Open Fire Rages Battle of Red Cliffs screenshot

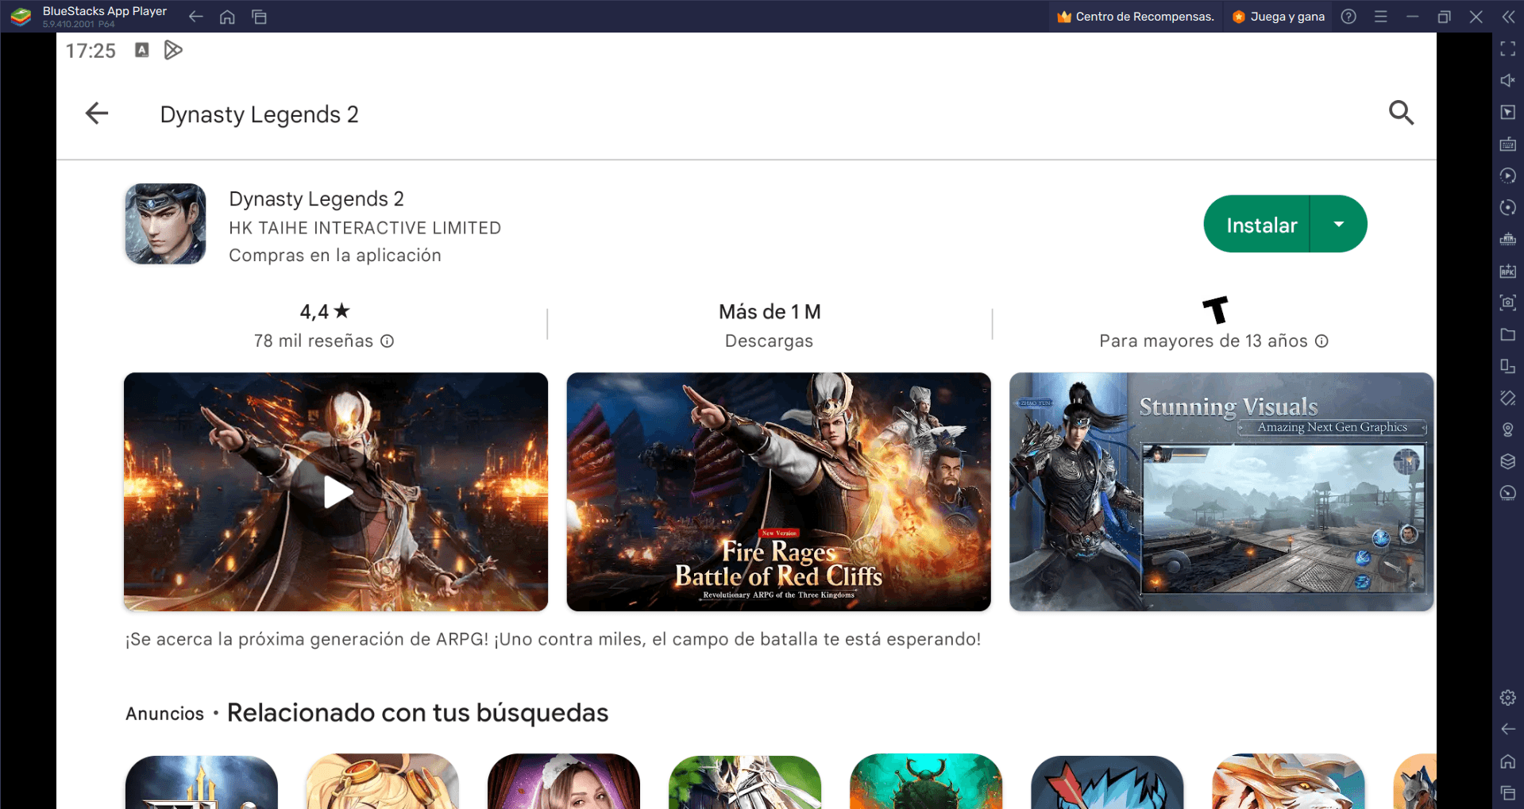[x=778, y=492]
